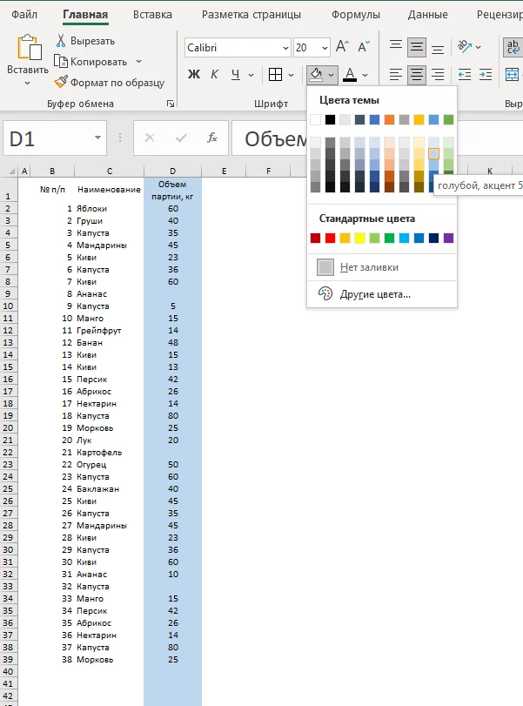Toggle center text alignment
Image resolution: width=523 pixels, height=706 pixels.
pyautogui.click(x=416, y=74)
